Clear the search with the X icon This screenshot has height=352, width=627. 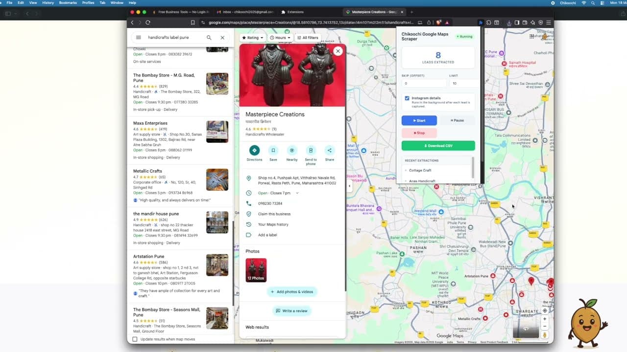[222, 38]
